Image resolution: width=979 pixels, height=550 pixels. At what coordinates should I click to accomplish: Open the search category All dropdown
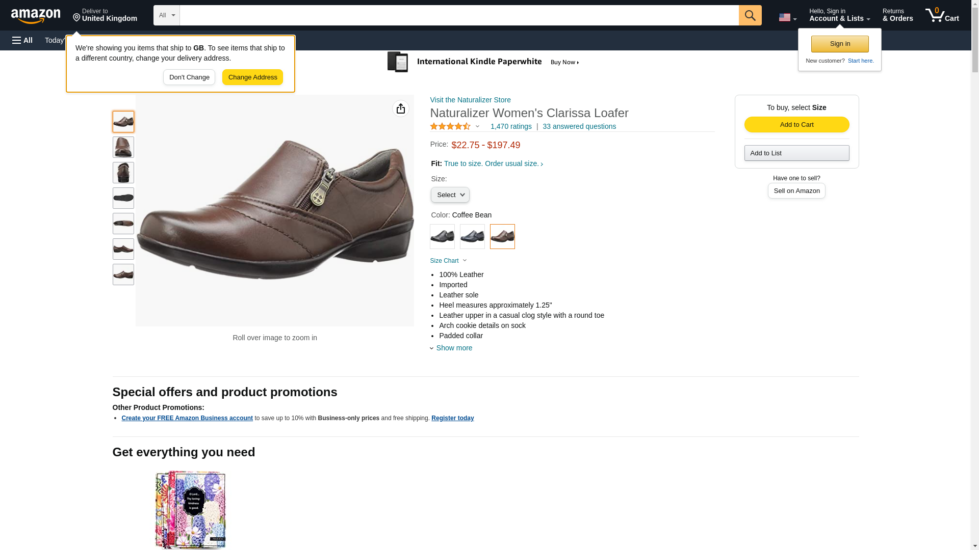pos(166,15)
